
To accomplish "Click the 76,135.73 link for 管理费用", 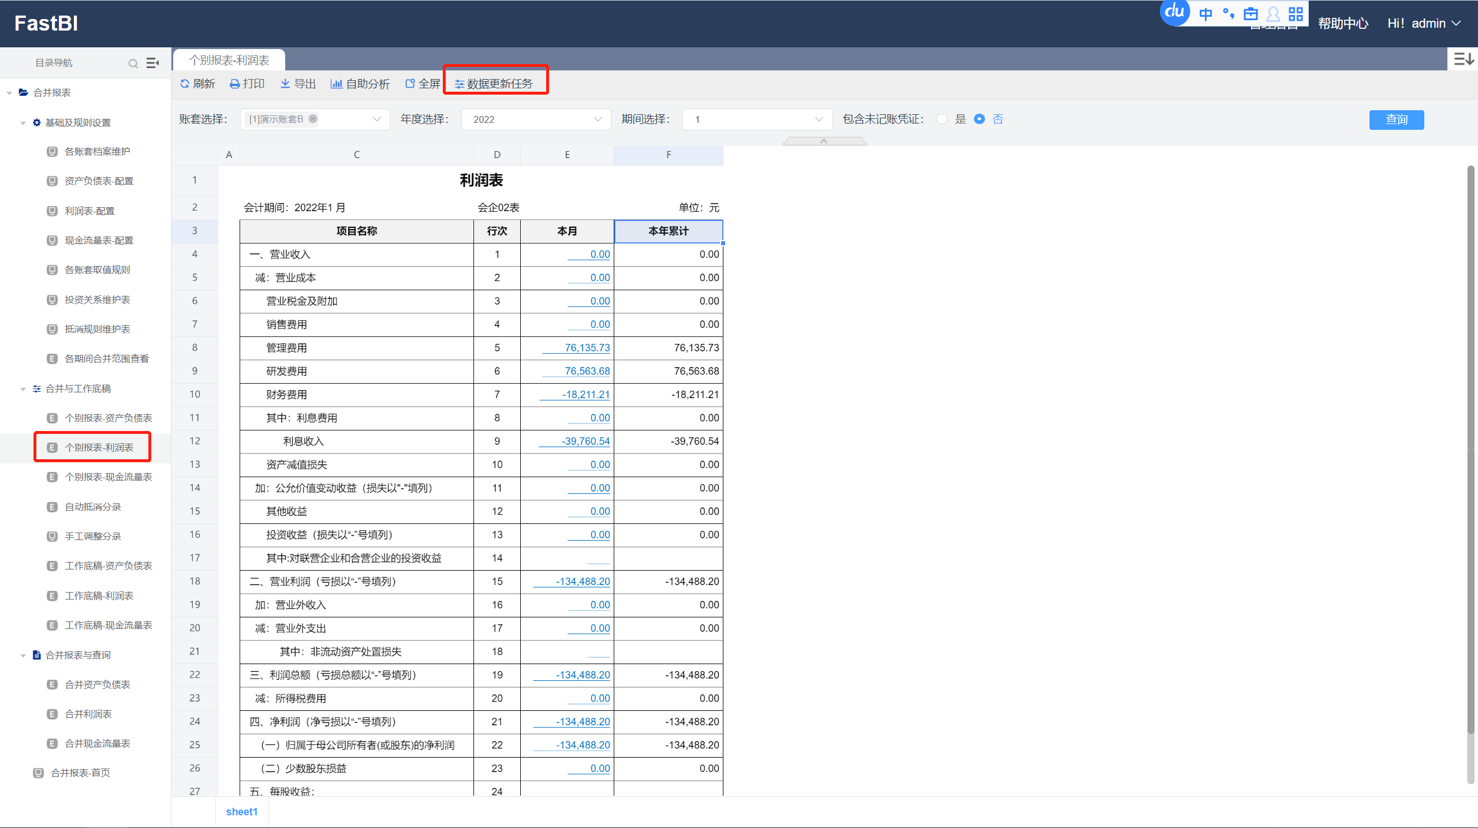I will 587,348.
